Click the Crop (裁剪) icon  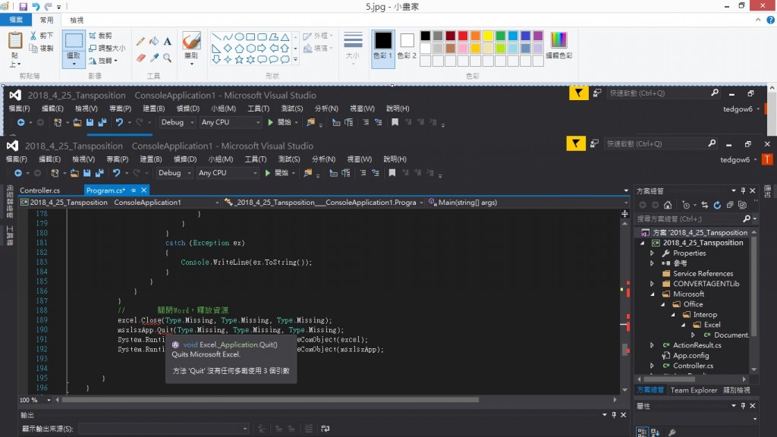(x=93, y=36)
